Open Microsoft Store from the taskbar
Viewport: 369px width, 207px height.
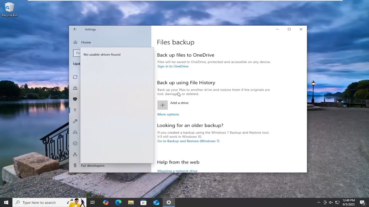pyautogui.click(x=143, y=202)
